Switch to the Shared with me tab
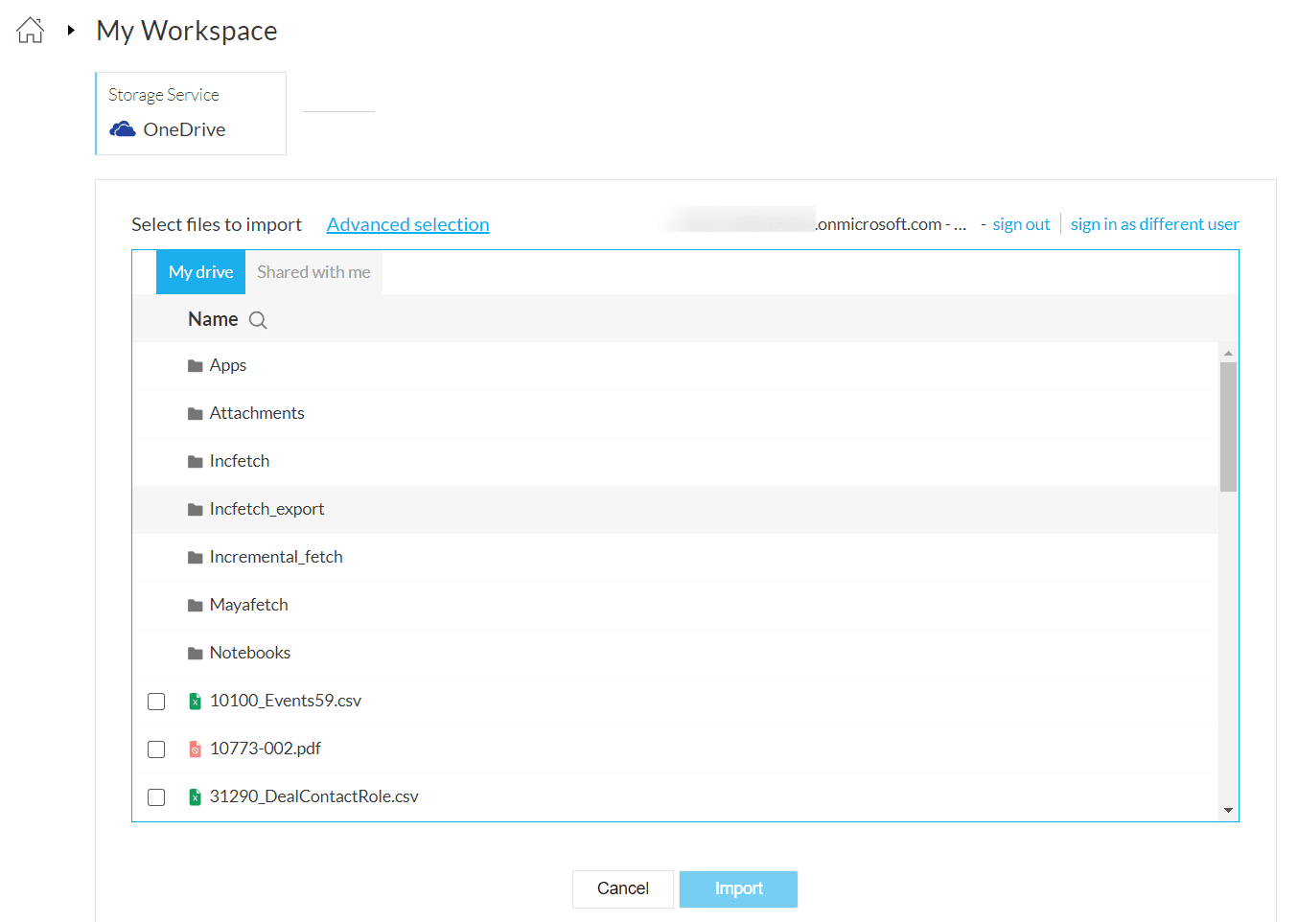 313,272
